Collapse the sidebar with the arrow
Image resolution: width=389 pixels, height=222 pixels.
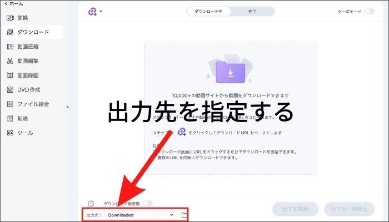68,107
